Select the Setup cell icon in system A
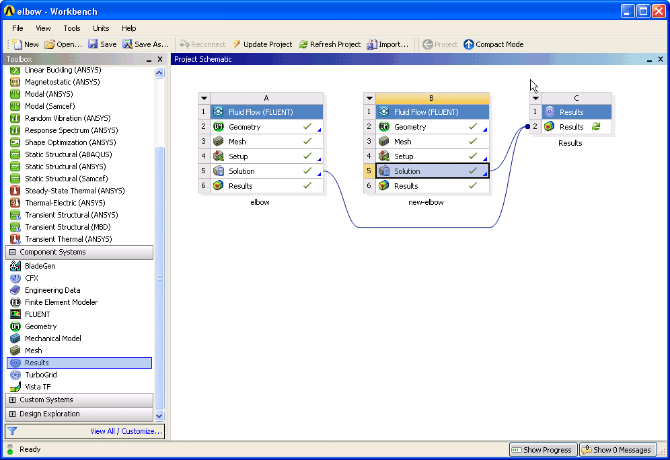Image resolution: width=670 pixels, height=460 pixels. point(219,156)
